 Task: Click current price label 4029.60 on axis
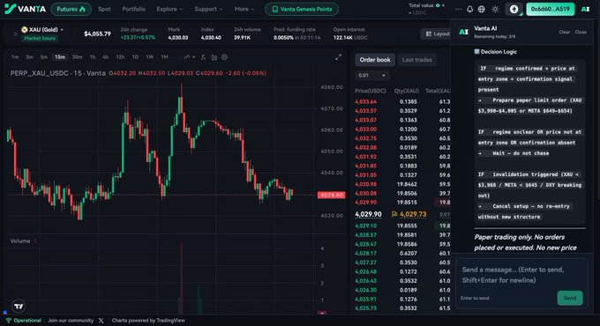(332, 195)
